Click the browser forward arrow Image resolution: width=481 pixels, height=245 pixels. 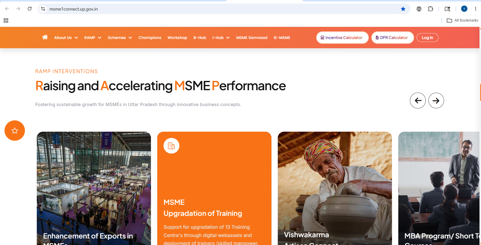click(18, 9)
